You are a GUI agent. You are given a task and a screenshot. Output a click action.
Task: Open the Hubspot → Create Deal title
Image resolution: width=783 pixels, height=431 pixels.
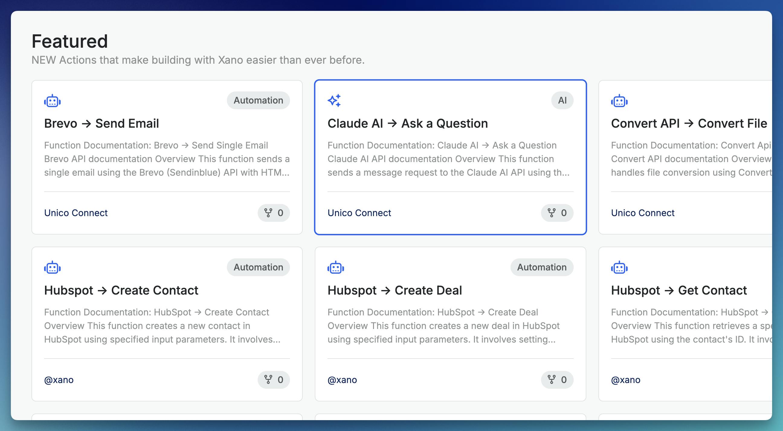pos(395,291)
